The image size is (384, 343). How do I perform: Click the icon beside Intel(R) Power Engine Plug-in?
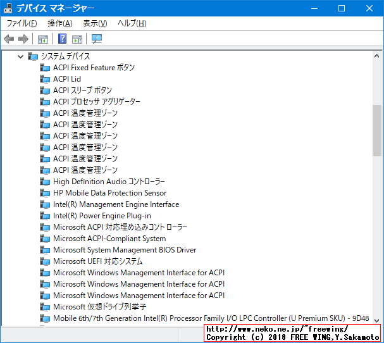tap(45, 216)
